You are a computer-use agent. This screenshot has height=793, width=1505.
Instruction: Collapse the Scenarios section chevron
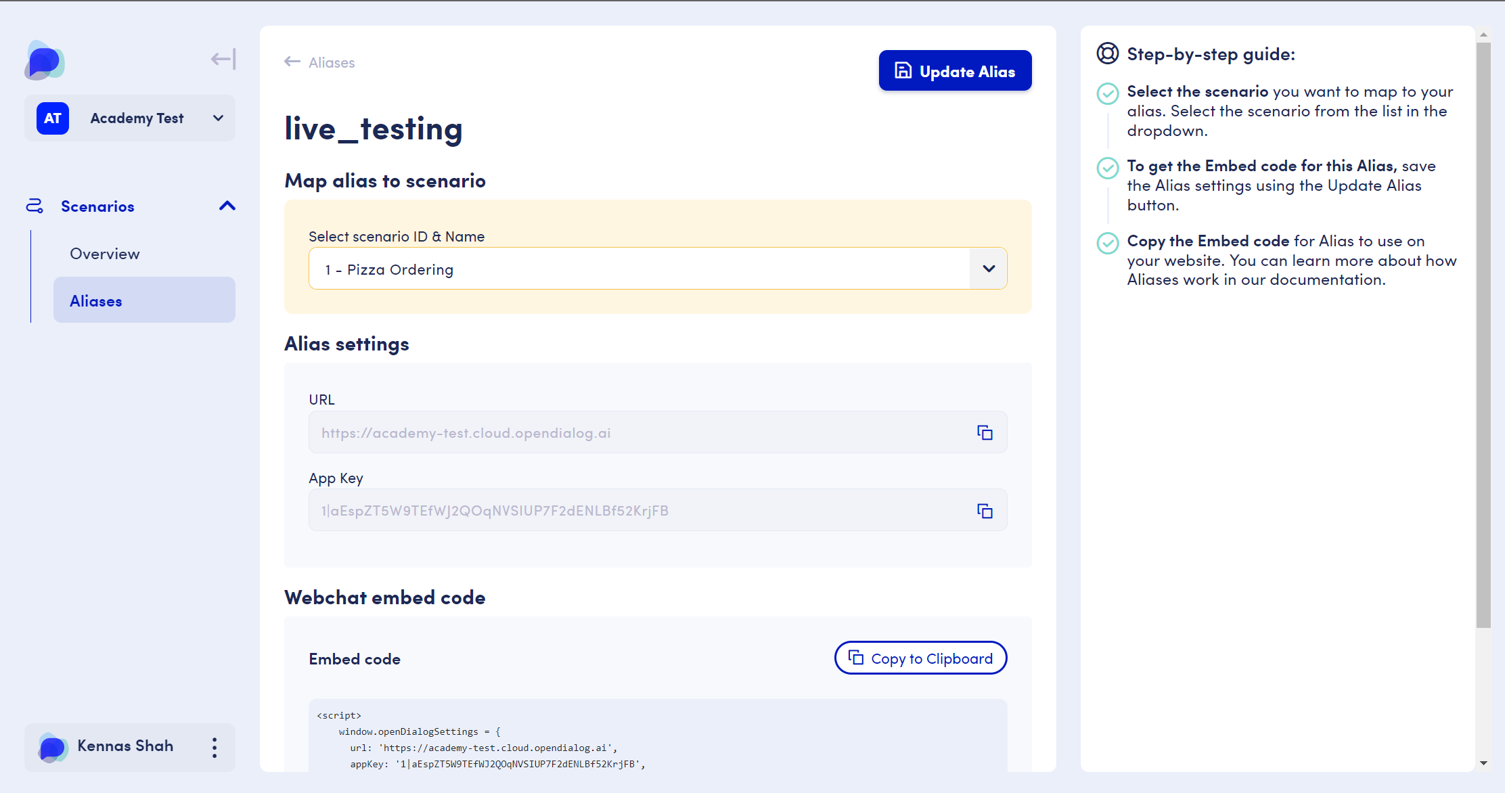click(x=227, y=206)
